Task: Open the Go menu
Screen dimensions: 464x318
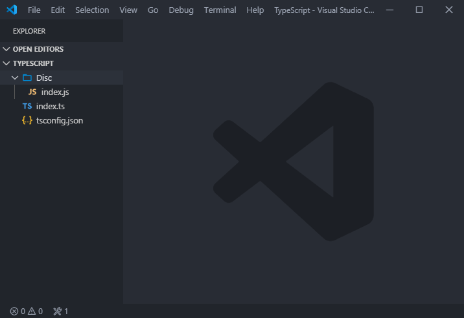Action: point(153,10)
